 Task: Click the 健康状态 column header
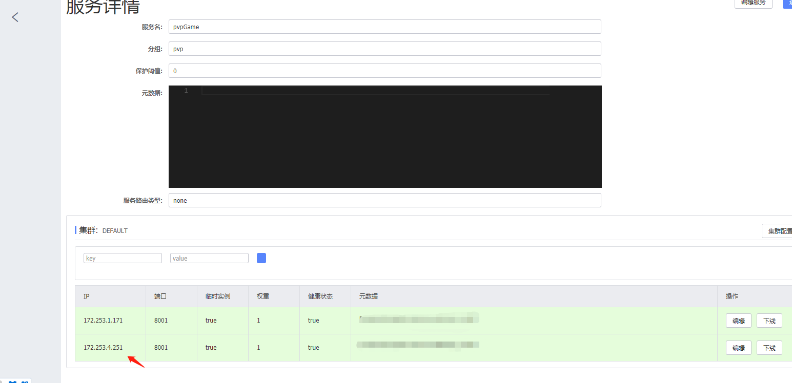[x=320, y=296]
